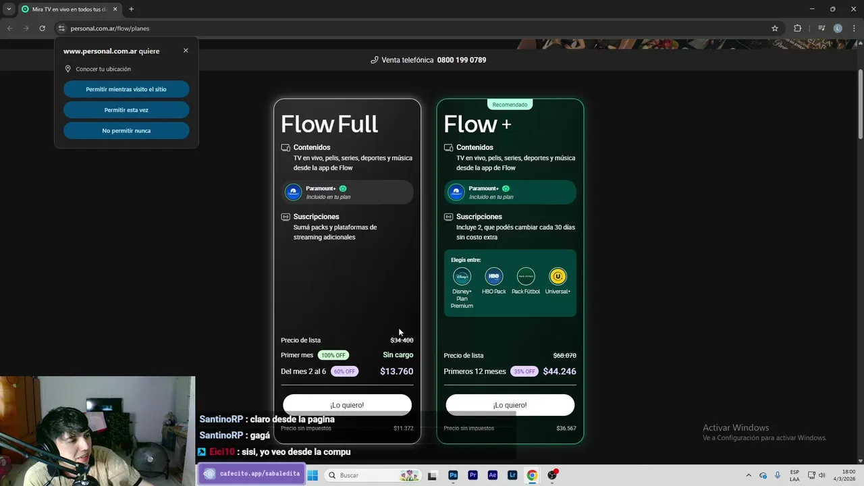Click 'Permitir mientras visito el sitio'

click(126, 89)
